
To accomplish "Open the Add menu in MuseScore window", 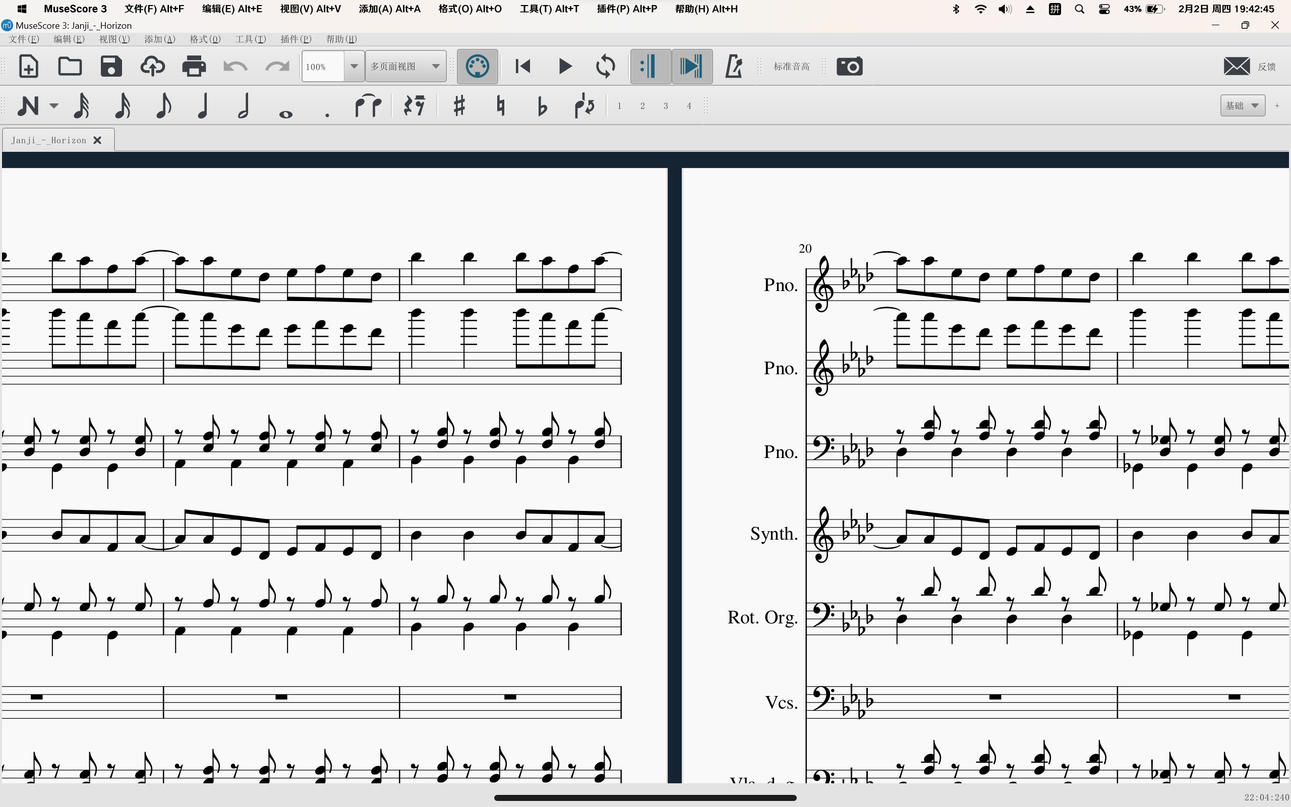I will pyautogui.click(x=160, y=39).
